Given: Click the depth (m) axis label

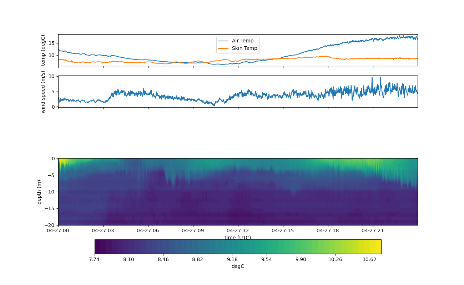Looking at the screenshot, I should (x=39, y=192).
